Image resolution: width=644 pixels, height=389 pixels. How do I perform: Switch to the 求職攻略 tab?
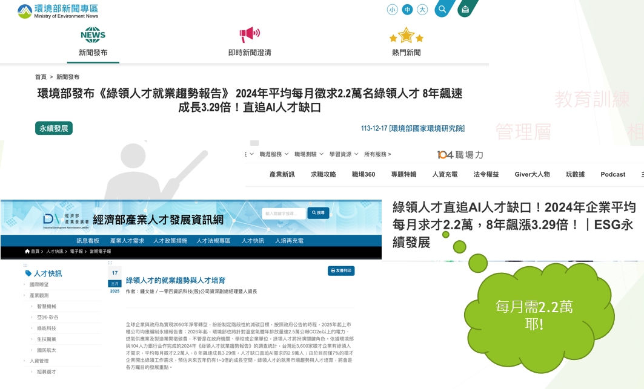pos(323,174)
